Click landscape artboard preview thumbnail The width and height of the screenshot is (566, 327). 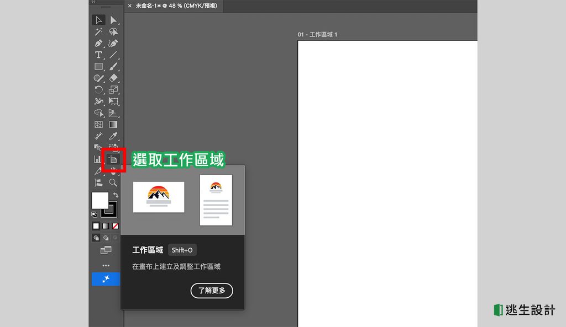click(159, 197)
